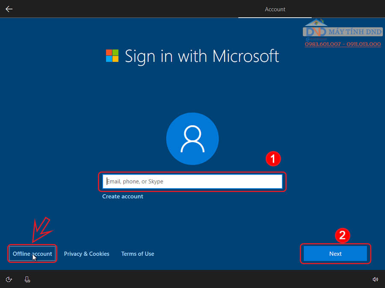Click the user avatar picture
The image size is (385, 288).
point(192,139)
